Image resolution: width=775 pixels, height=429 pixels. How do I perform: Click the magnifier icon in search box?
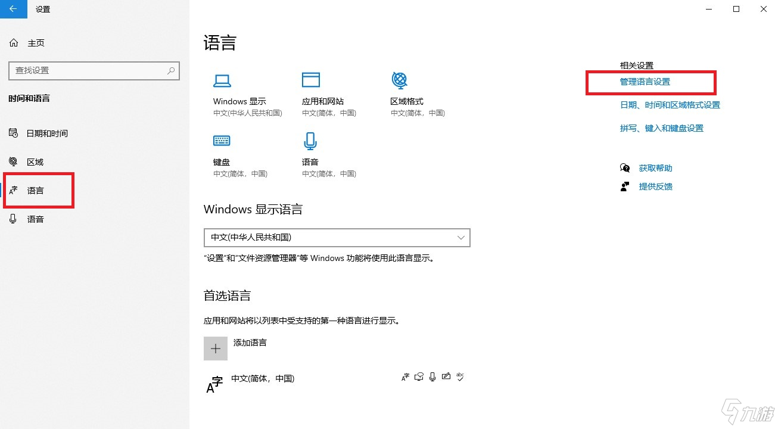click(171, 70)
